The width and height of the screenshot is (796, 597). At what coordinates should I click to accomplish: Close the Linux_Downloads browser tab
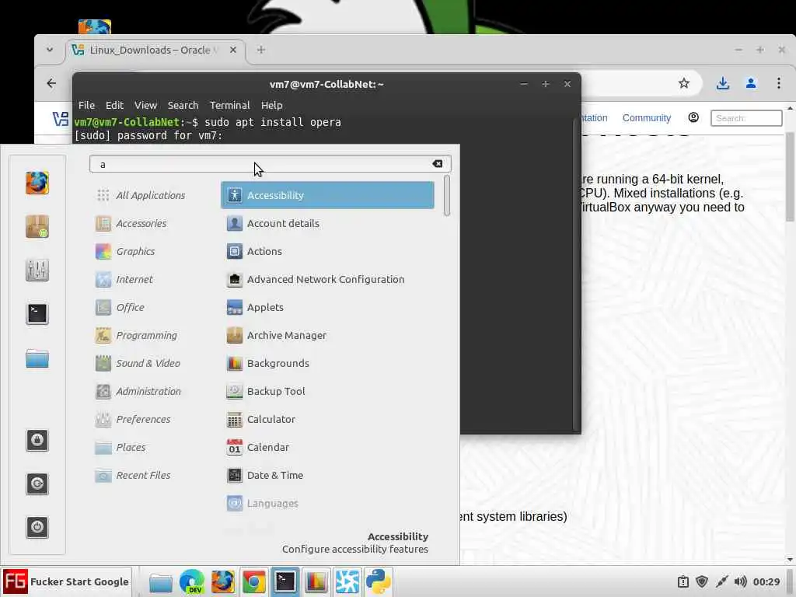pyautogui.click(x=233, y=50)
